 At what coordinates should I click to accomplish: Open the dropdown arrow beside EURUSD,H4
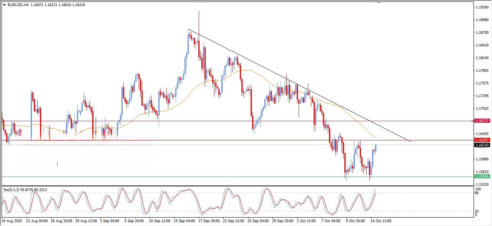4,5
